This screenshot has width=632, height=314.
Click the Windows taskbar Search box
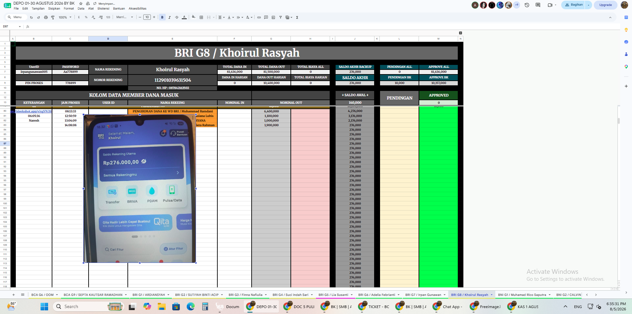pos(88,307)
